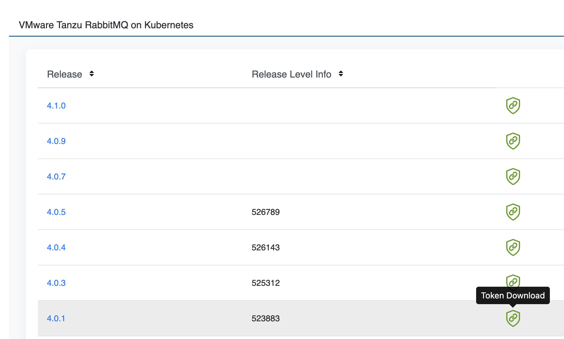Click the VMware Tanzu RabbitMQ on Kubernetes heading
The image size is (564, 339).
pos(106,25)
